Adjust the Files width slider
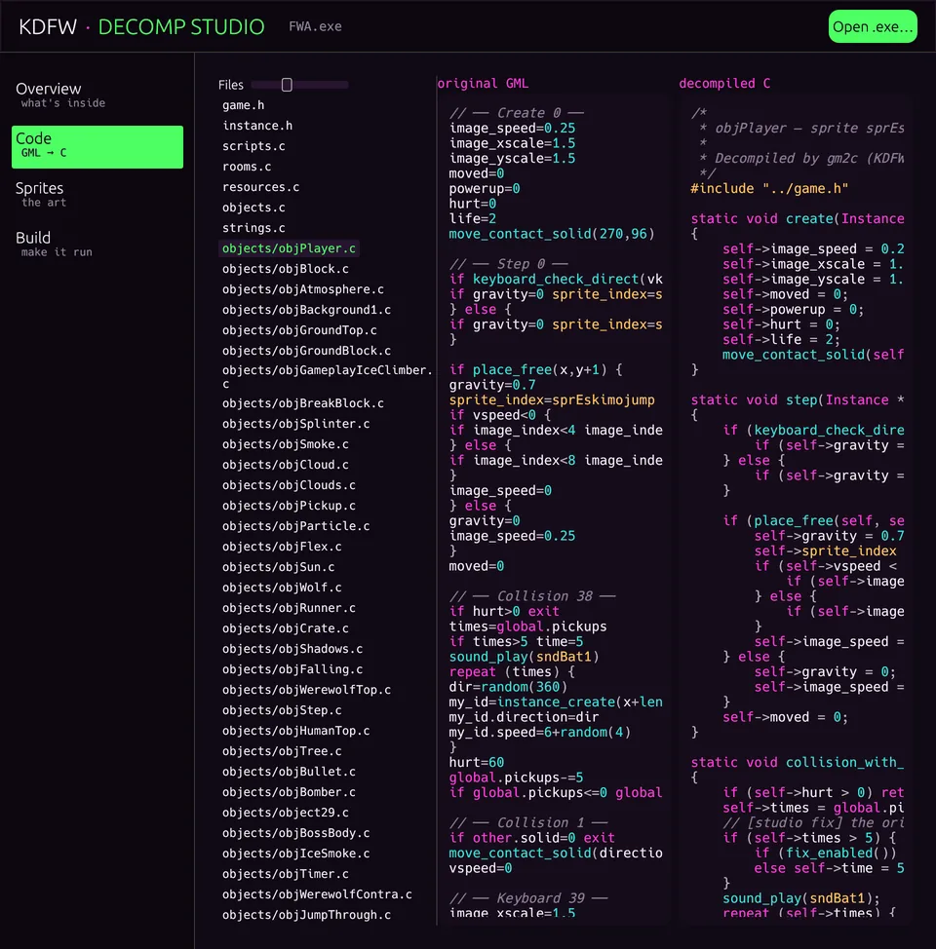This screenshot has height=949, width=936. coord(299,85)
